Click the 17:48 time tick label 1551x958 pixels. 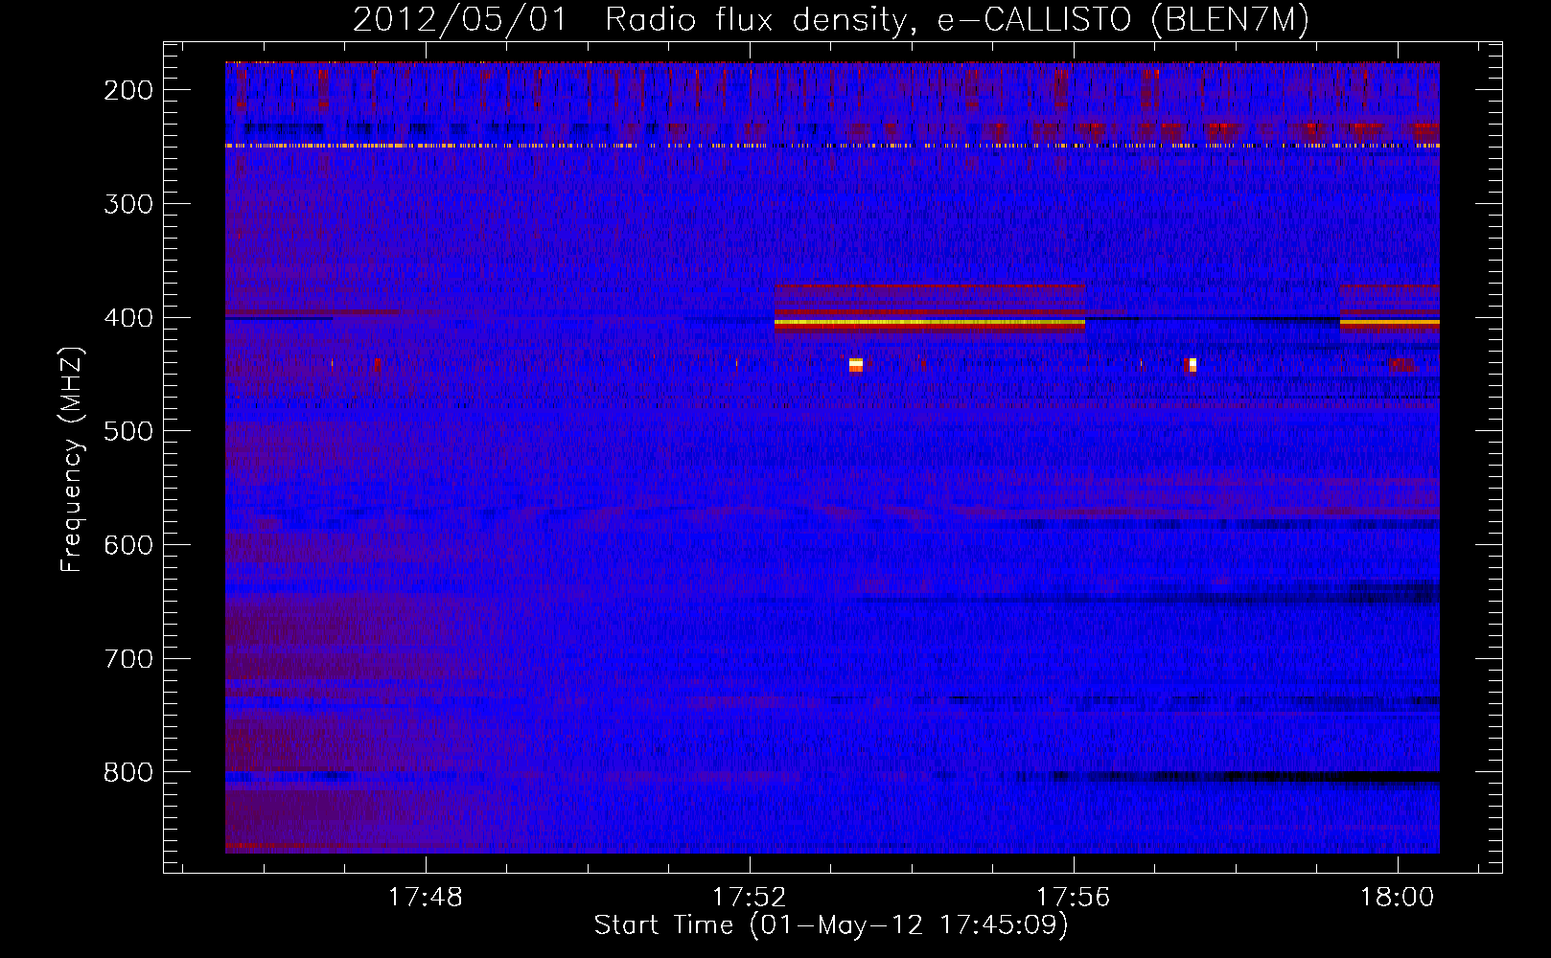pos(425,897)
